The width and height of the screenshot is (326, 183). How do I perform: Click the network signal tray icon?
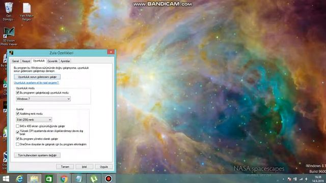tap(301, 179)
